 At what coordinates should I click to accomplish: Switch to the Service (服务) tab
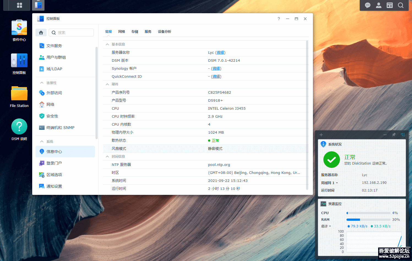point(148,32)
